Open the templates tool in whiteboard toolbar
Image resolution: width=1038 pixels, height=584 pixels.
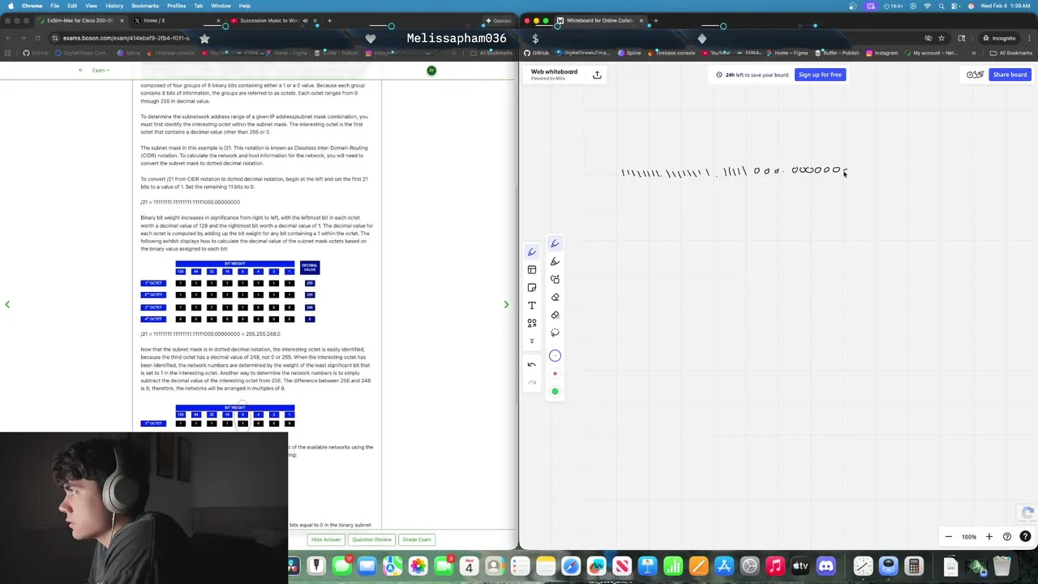click(532, 270)
